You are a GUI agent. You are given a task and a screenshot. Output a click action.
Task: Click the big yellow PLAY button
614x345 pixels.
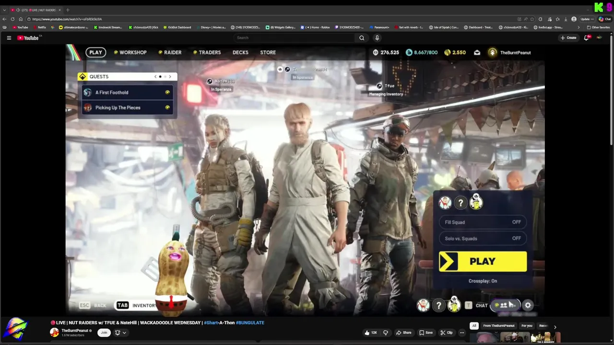(483, 261)
